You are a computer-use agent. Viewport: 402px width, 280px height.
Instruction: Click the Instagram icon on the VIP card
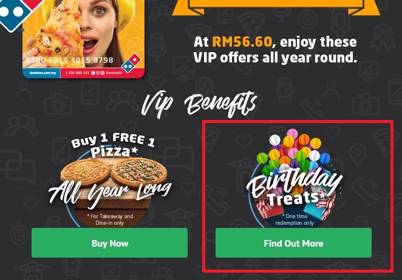coord(98,73)
